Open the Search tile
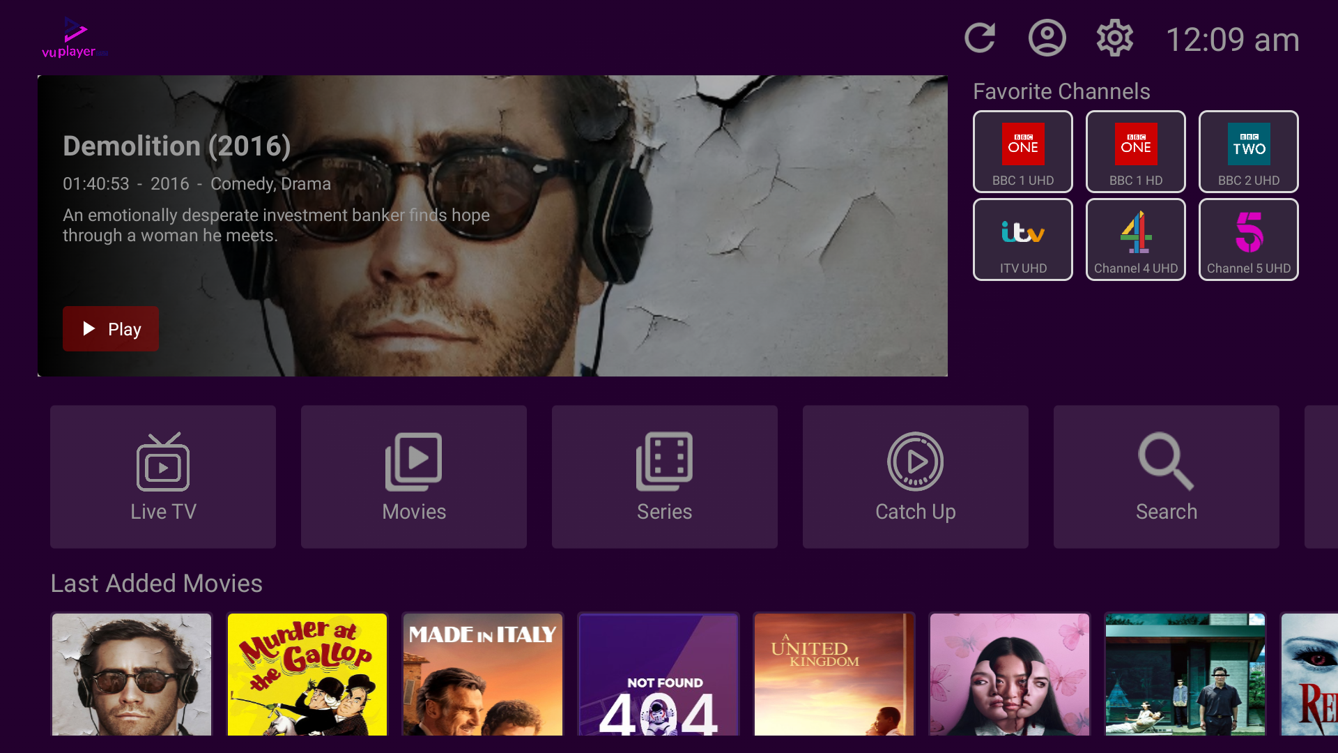Image resolution: width=1338 pixels, height=753 pixels. pyautogui.click(x=1167, y=477)
